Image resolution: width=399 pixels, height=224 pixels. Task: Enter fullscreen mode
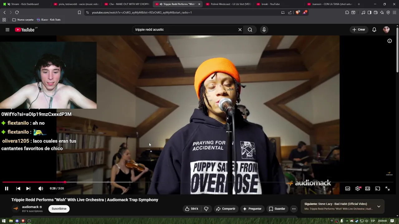[x=387, y=189]
